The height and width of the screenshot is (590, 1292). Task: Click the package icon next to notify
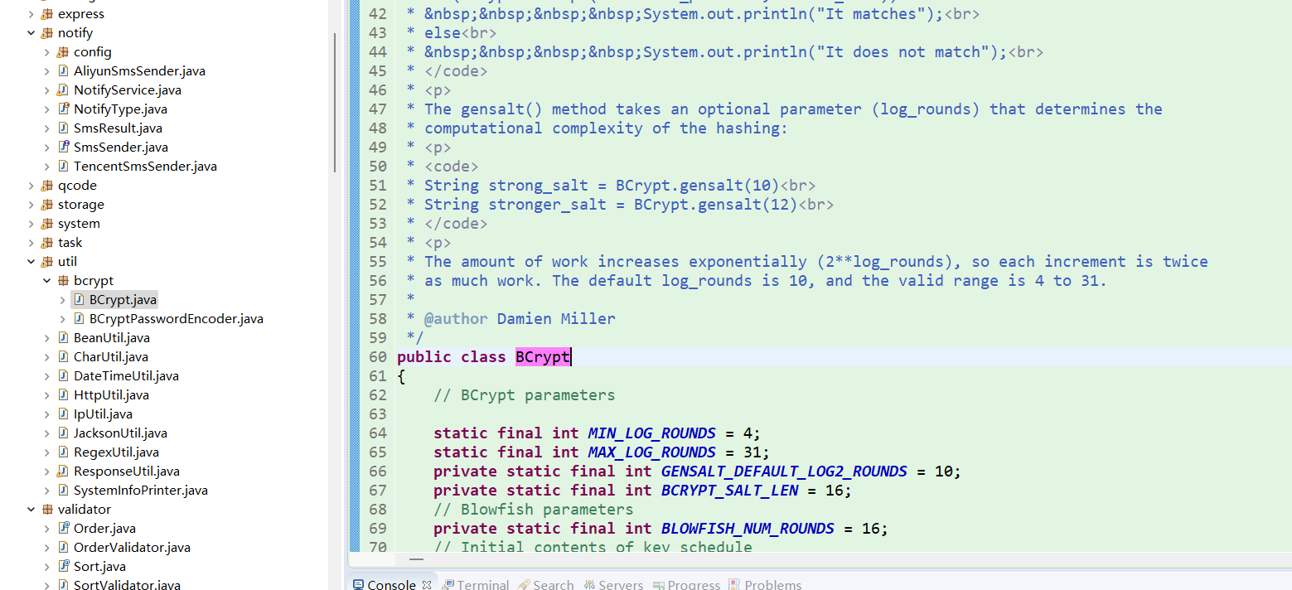point(48,32)
